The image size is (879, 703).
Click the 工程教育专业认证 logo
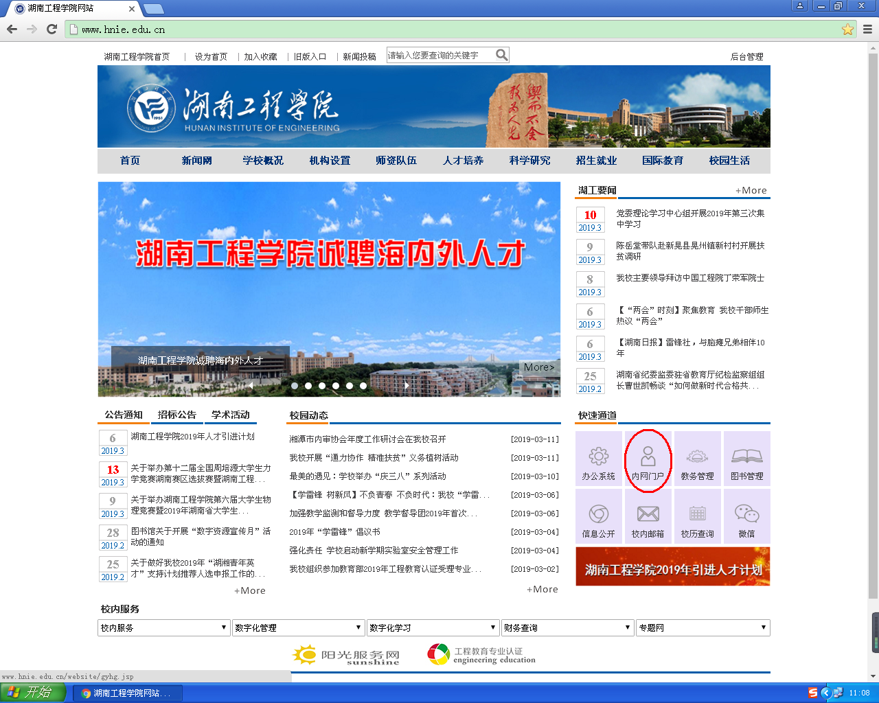tap(481, 654)
